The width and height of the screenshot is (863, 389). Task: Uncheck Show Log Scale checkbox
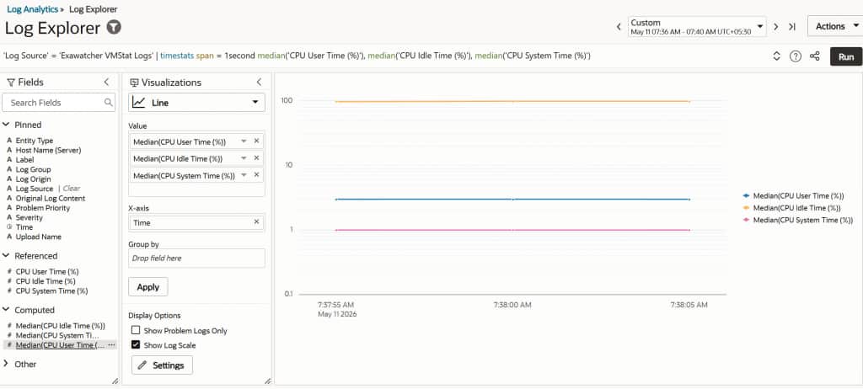136,345
